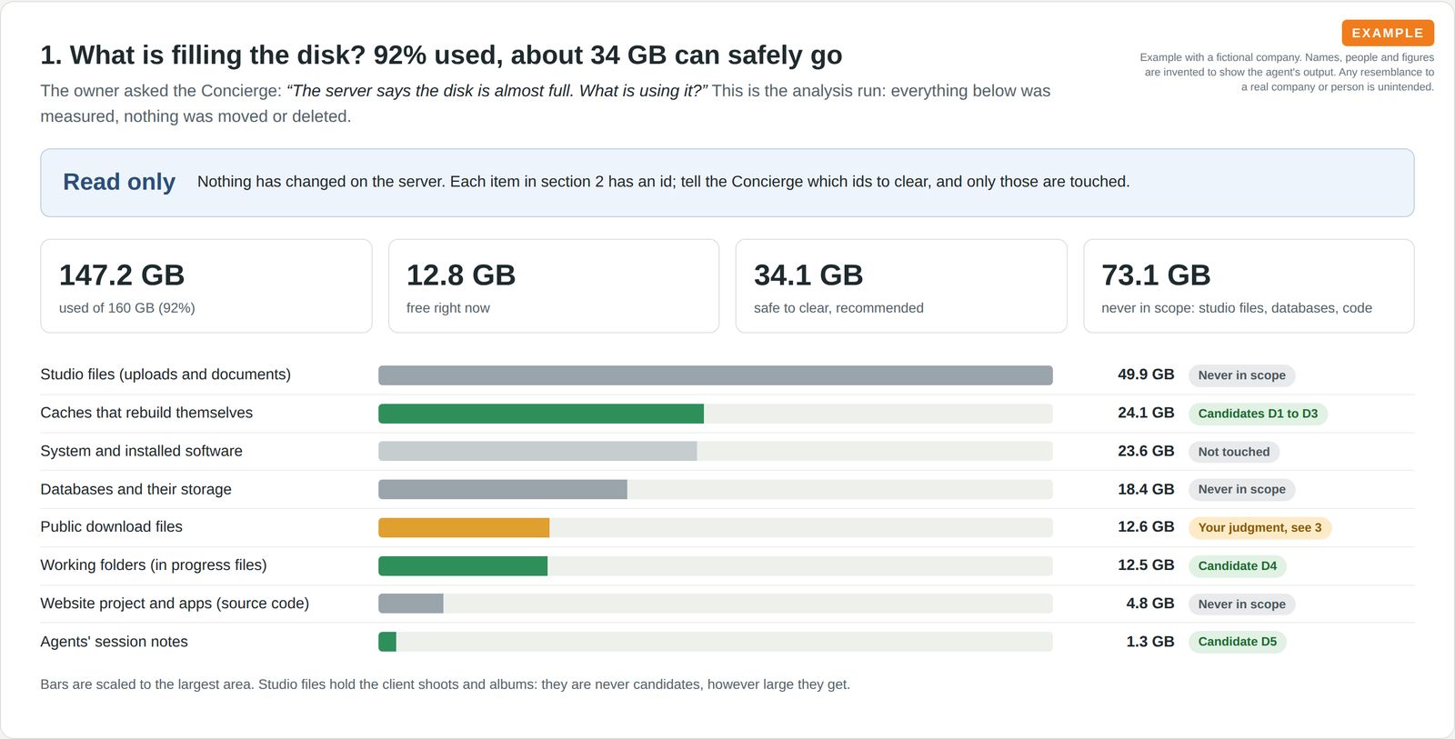Click the orange Public download files bar

tap(464, 527)
